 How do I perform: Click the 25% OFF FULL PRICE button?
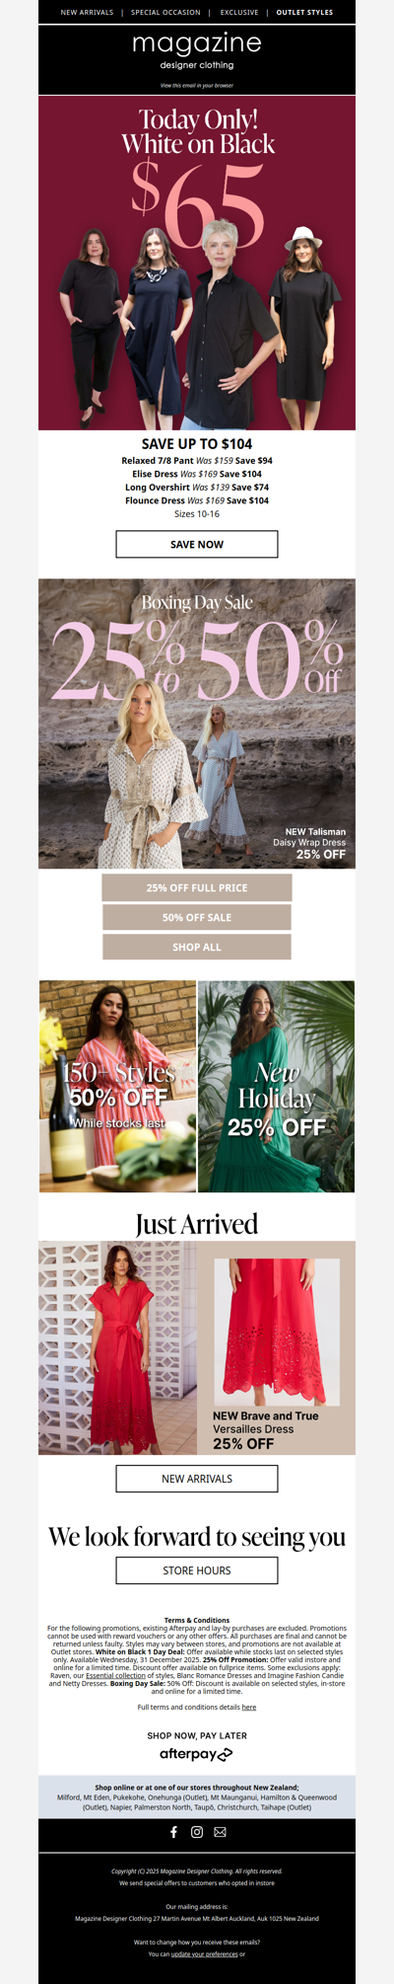point(197,887)
